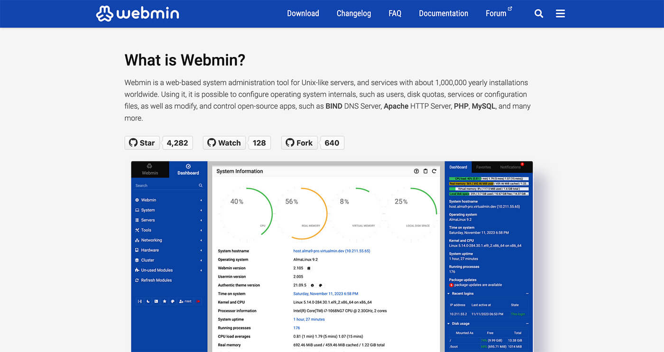Open the Documentation menu item
The image size is (664, 352).
pyautogui.click(x=443, y=13)
